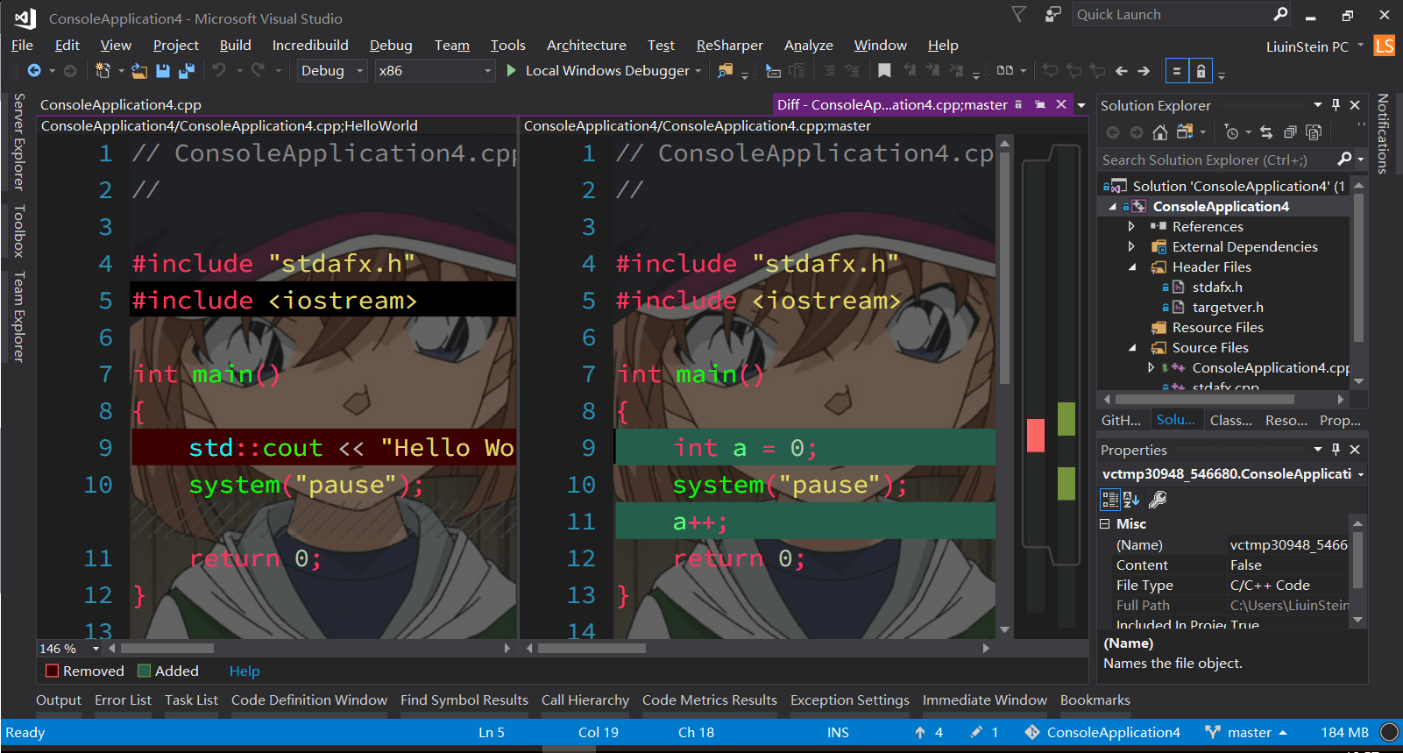
Task: Click the Toggle Bookmark toolbar icon
Action: point(884,71)
